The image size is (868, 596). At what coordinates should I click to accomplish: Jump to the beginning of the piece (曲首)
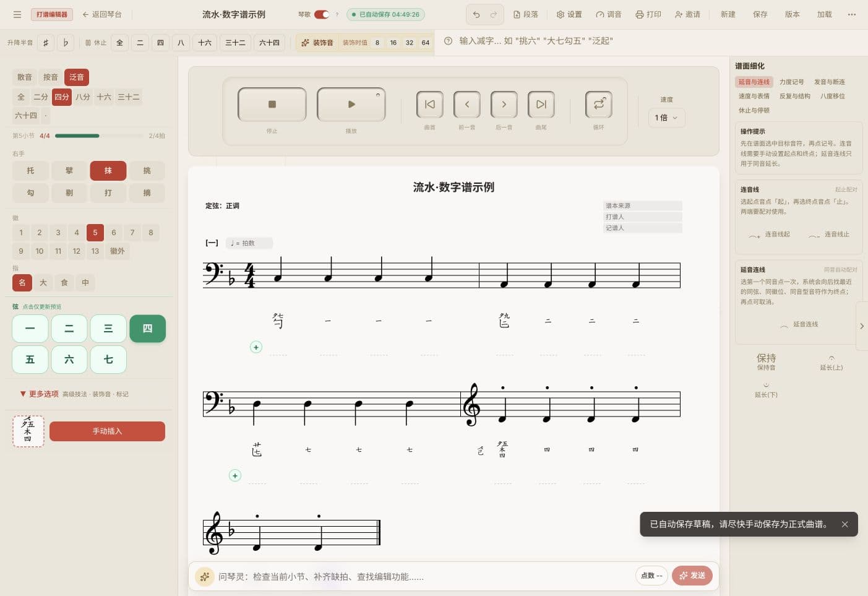click(x=430, y=105)
